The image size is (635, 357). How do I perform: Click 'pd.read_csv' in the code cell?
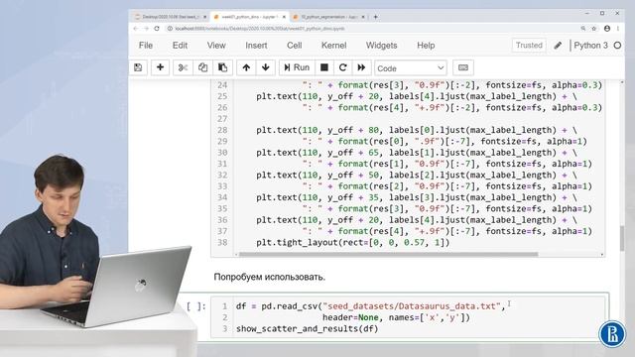pos(289,306)
